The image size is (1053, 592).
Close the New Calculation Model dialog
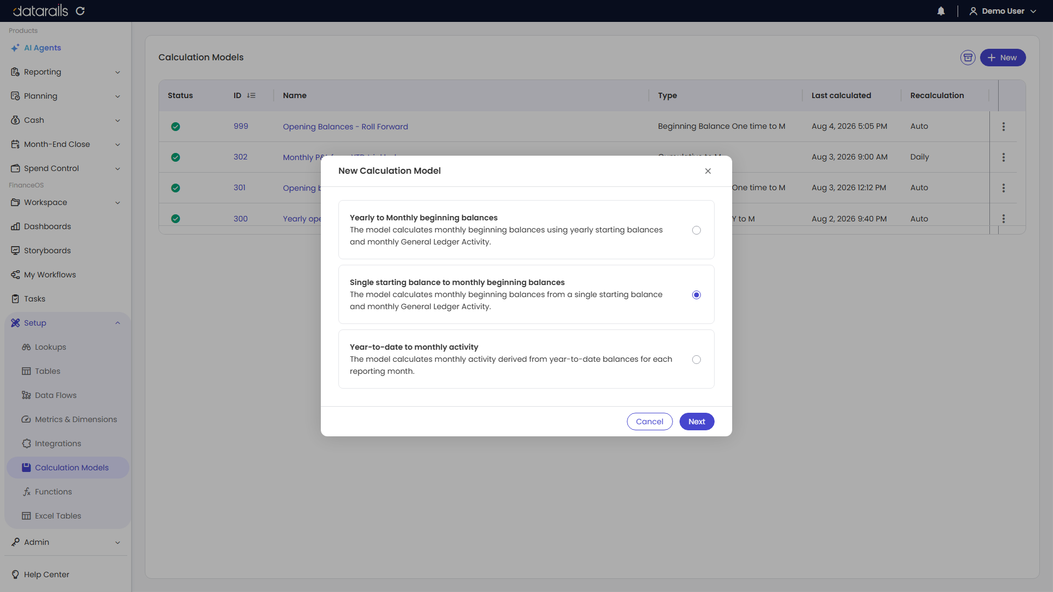(x=708, y=171)
